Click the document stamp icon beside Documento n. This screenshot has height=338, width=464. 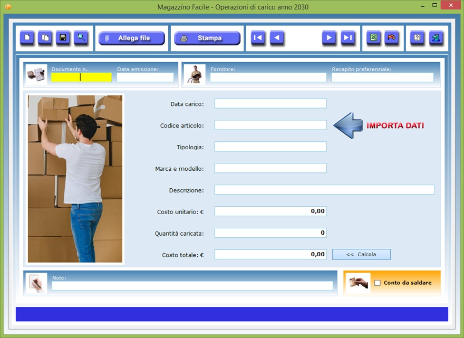36,74
